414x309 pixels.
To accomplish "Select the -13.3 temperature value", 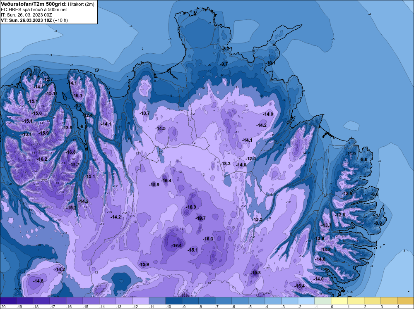I will tap(226, 164).
